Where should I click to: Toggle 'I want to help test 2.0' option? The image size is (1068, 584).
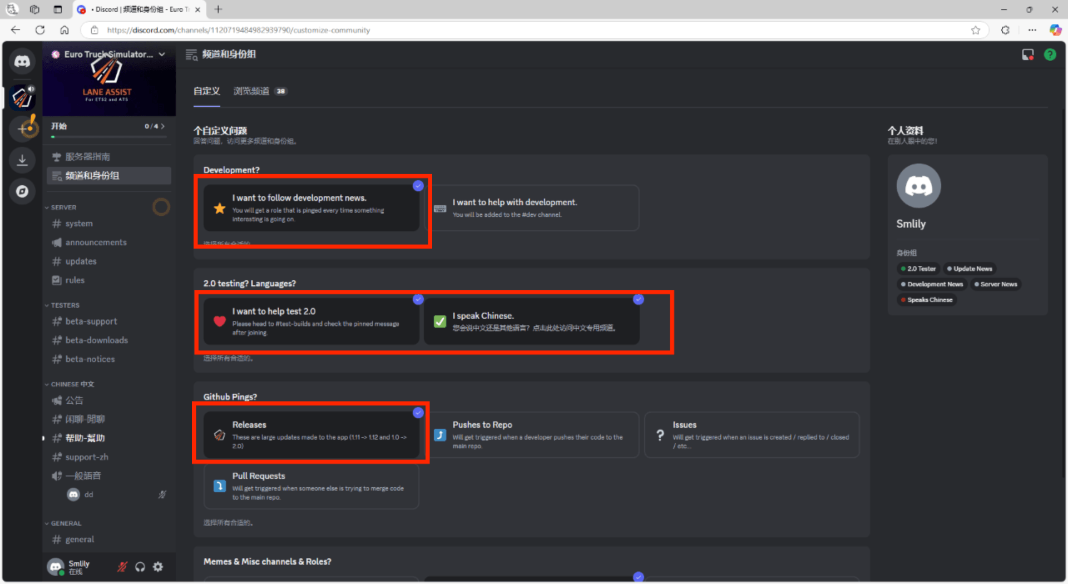click(x=311, y=321)
